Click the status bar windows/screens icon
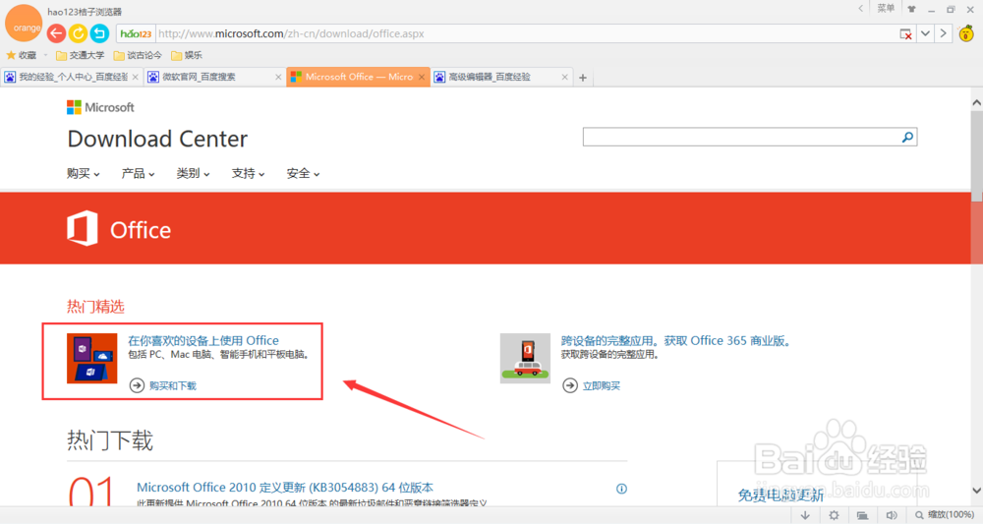The height and width of the screenshot is (524, 983). 863,515
